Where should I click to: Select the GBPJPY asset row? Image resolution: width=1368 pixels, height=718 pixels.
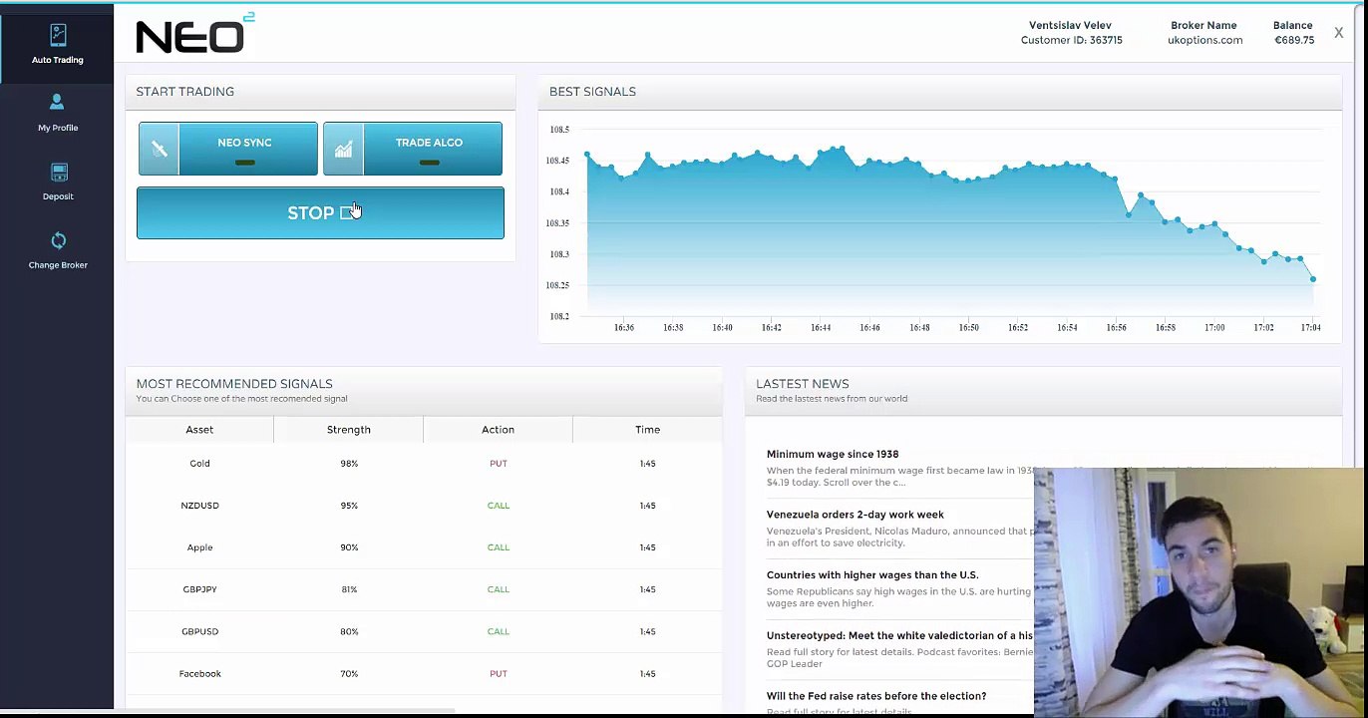[424, 589]
